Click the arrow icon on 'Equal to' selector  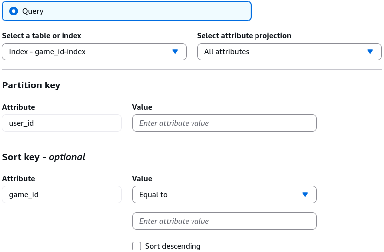coord(305,194)
